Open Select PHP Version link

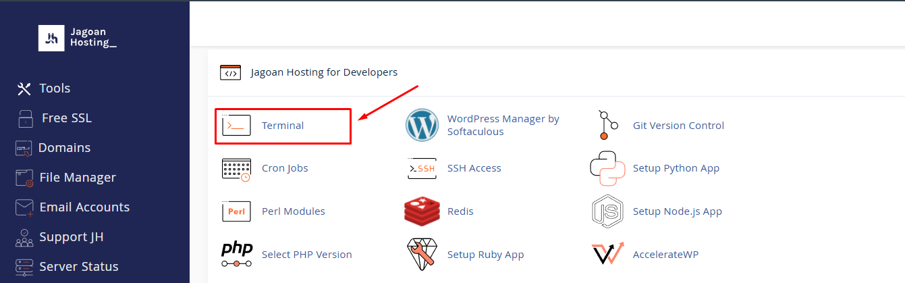point(307,255)
